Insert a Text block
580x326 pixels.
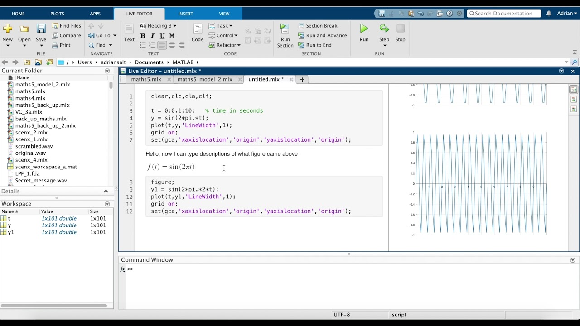(129, 33)
